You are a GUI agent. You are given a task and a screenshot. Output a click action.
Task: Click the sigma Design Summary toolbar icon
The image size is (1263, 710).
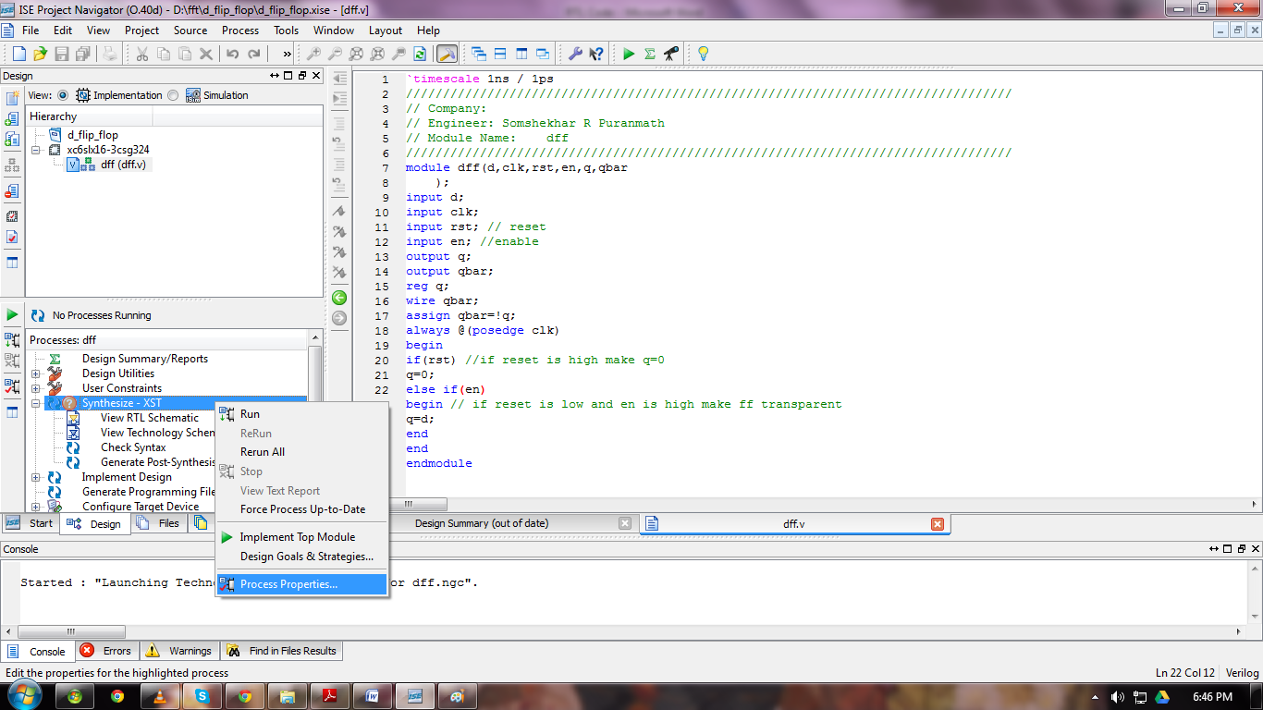pyautogui.click(x=650, y=54)
